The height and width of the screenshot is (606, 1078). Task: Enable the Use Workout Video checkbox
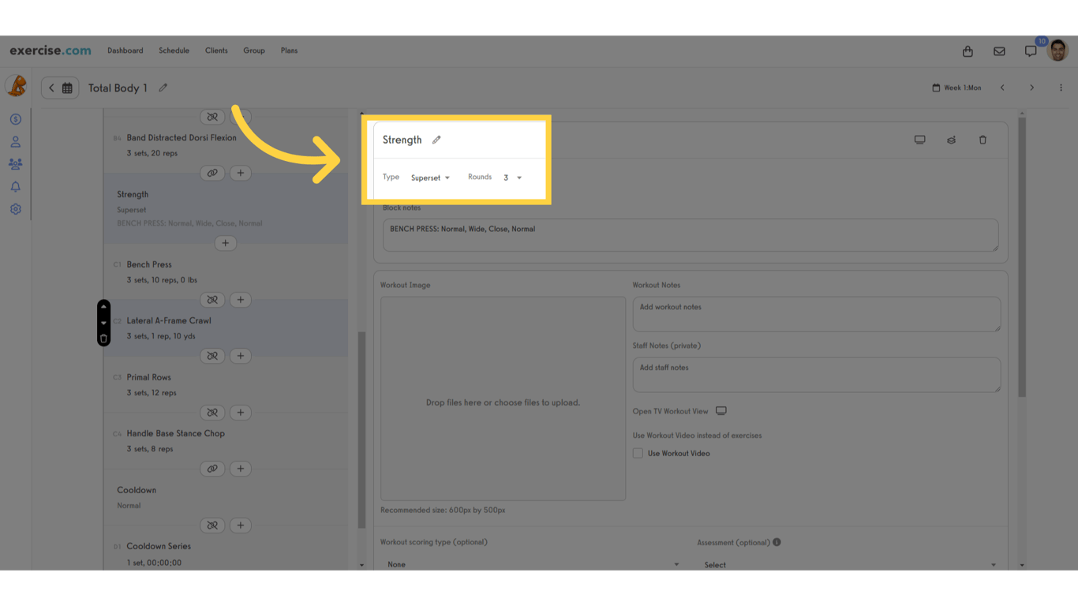coord(638,454)
